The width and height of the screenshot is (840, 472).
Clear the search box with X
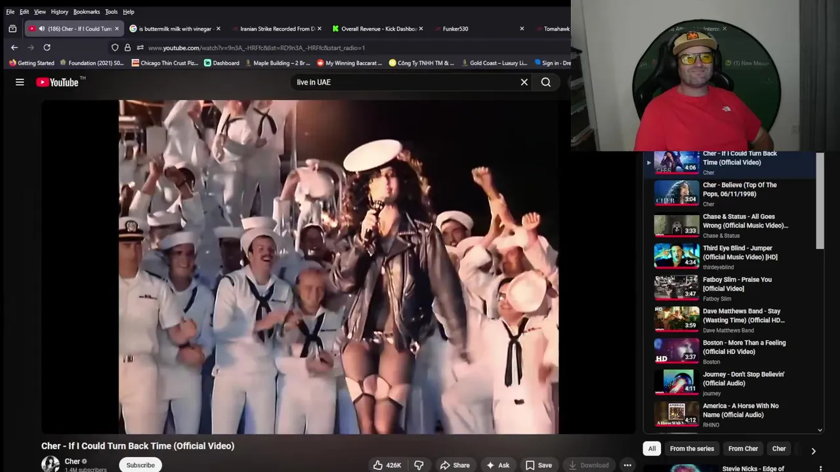(524, 82)
